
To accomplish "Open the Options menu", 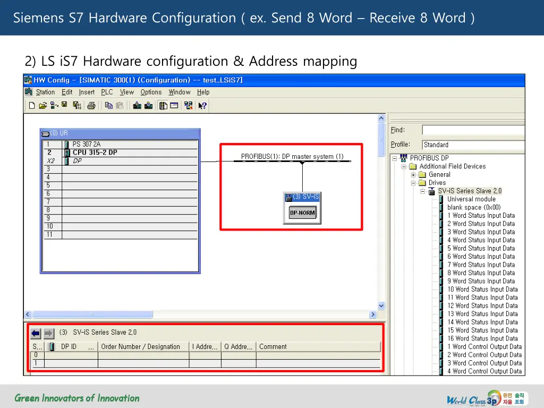I will [151, 92].
